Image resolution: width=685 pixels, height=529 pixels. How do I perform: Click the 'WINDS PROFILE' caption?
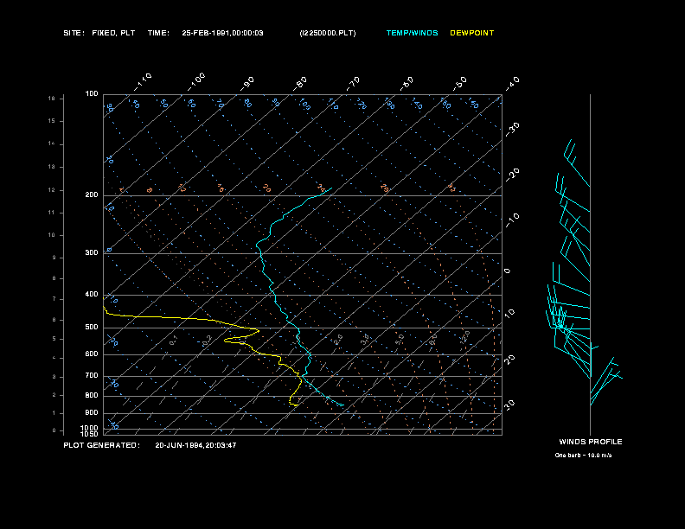pos(591,442)
